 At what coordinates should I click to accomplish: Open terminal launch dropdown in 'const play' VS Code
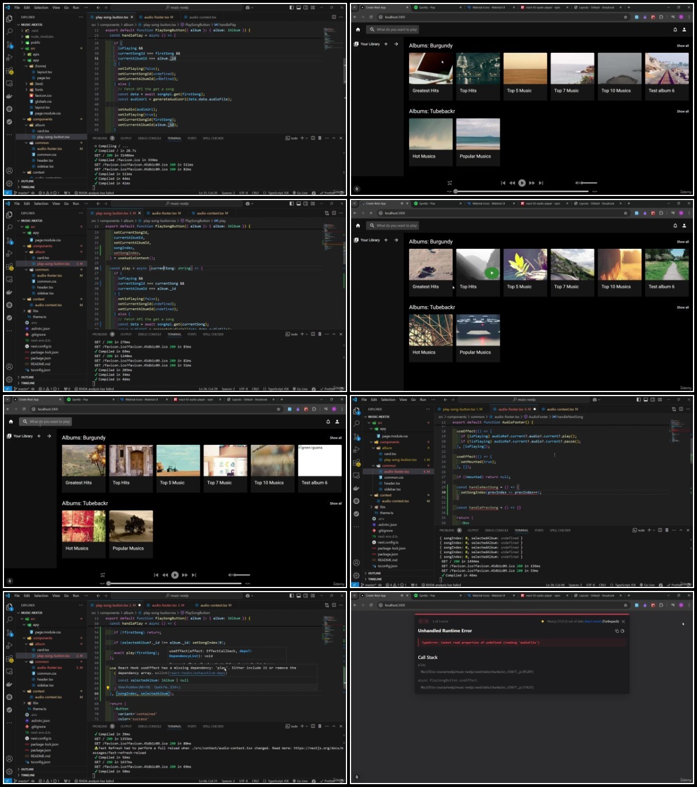(306, 334)
